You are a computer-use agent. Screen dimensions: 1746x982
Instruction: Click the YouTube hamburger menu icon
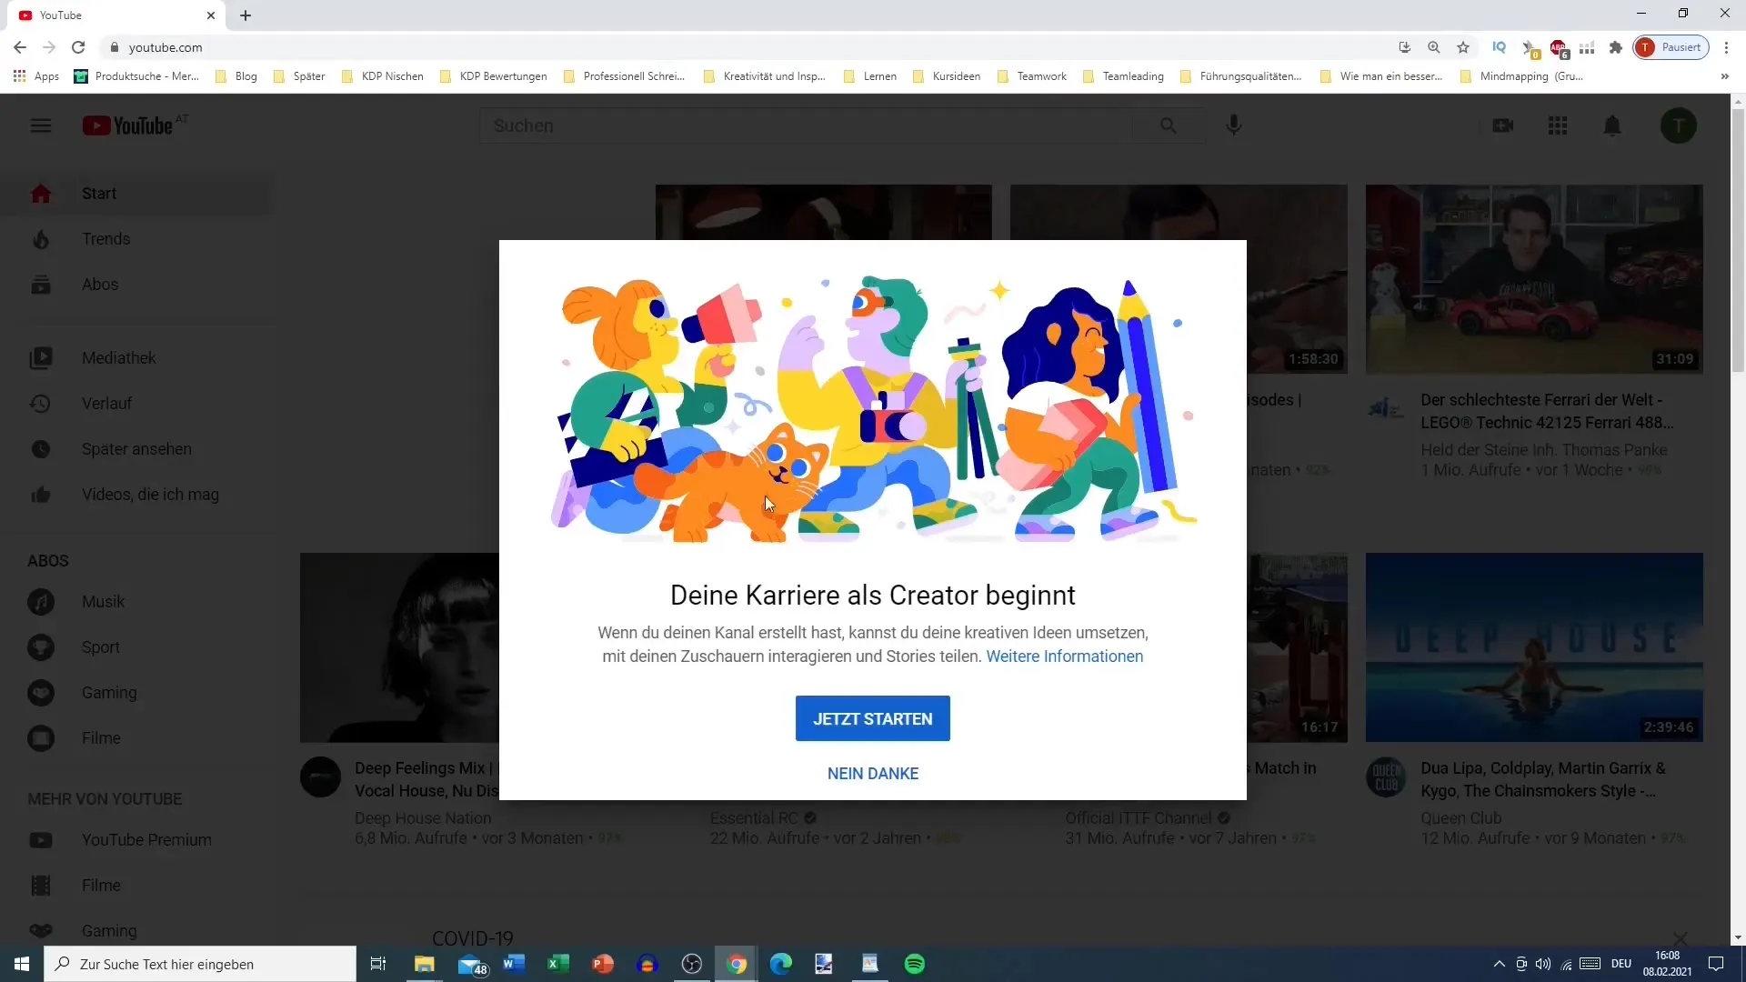coord(40,125)
